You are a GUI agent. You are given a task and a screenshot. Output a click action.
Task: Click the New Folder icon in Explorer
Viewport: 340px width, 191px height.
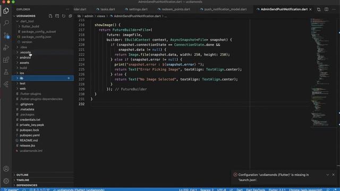point(57,16)
